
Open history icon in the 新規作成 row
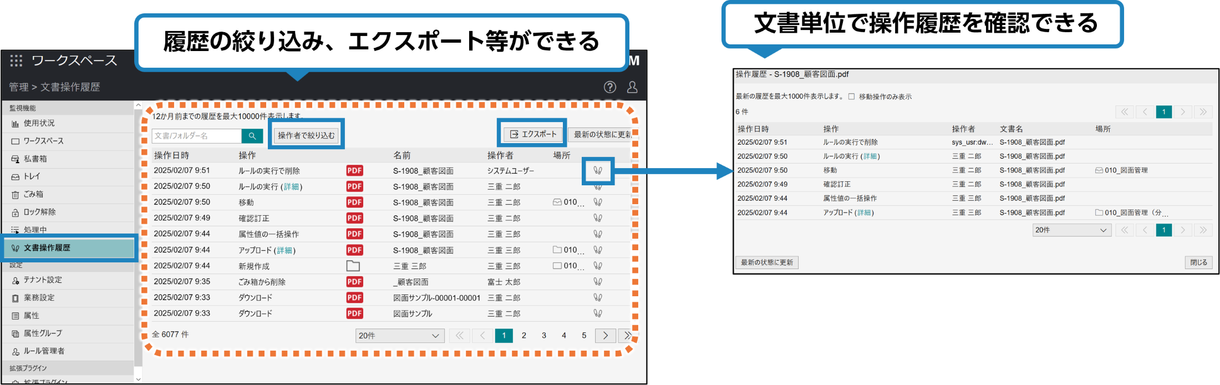click(x=598, y=266)
